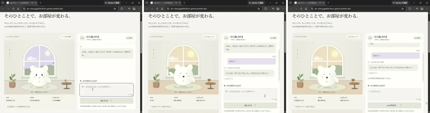
Task: Open the three-dot Chrome menu in middle window
Action: (x=283, y=9)
